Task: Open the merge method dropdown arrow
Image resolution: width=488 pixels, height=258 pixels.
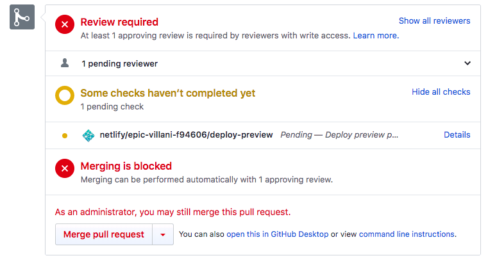Action: [x=163, y=235]
